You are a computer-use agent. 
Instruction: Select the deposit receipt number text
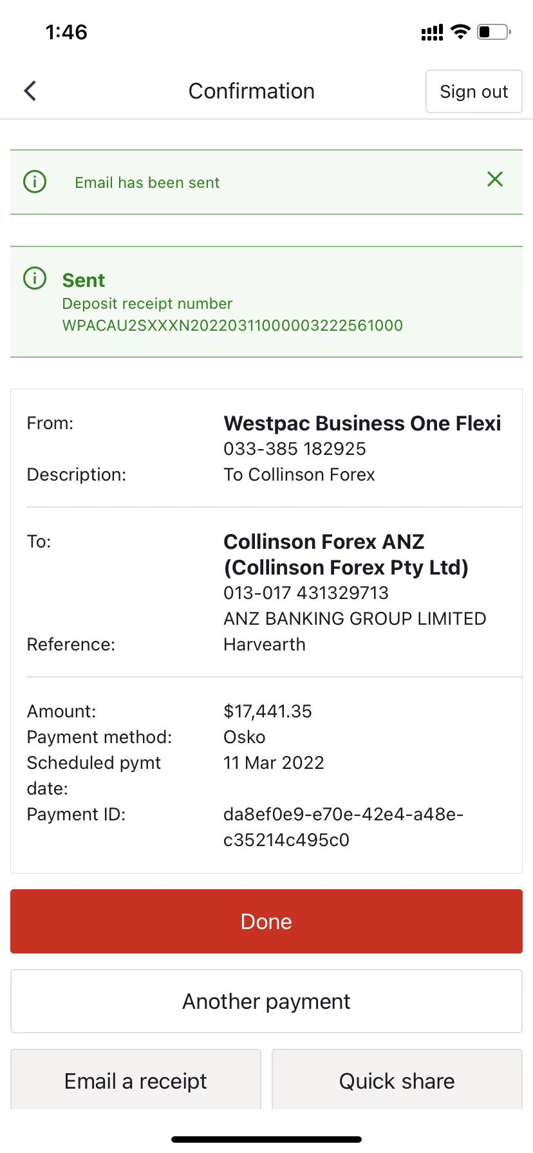[x=232, y=325]
